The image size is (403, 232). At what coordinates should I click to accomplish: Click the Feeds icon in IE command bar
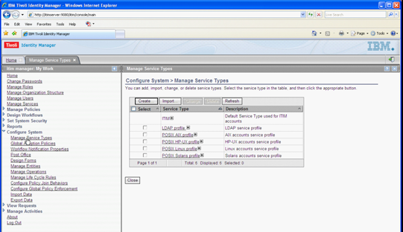[x=327, y=33]
